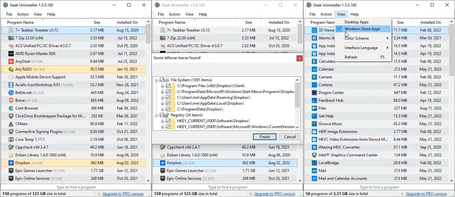Open Upgrade to PRO link in 56-programs window
Viewport: 455px width, 197px height.
(426, 194)
